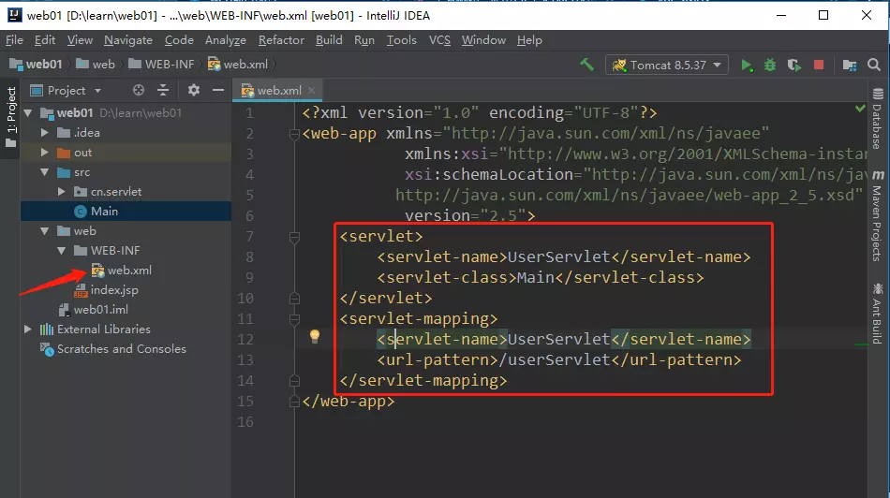Open the Edit menu
The width and height of the screenshot is (890, 498).
[x=45, y=40]
